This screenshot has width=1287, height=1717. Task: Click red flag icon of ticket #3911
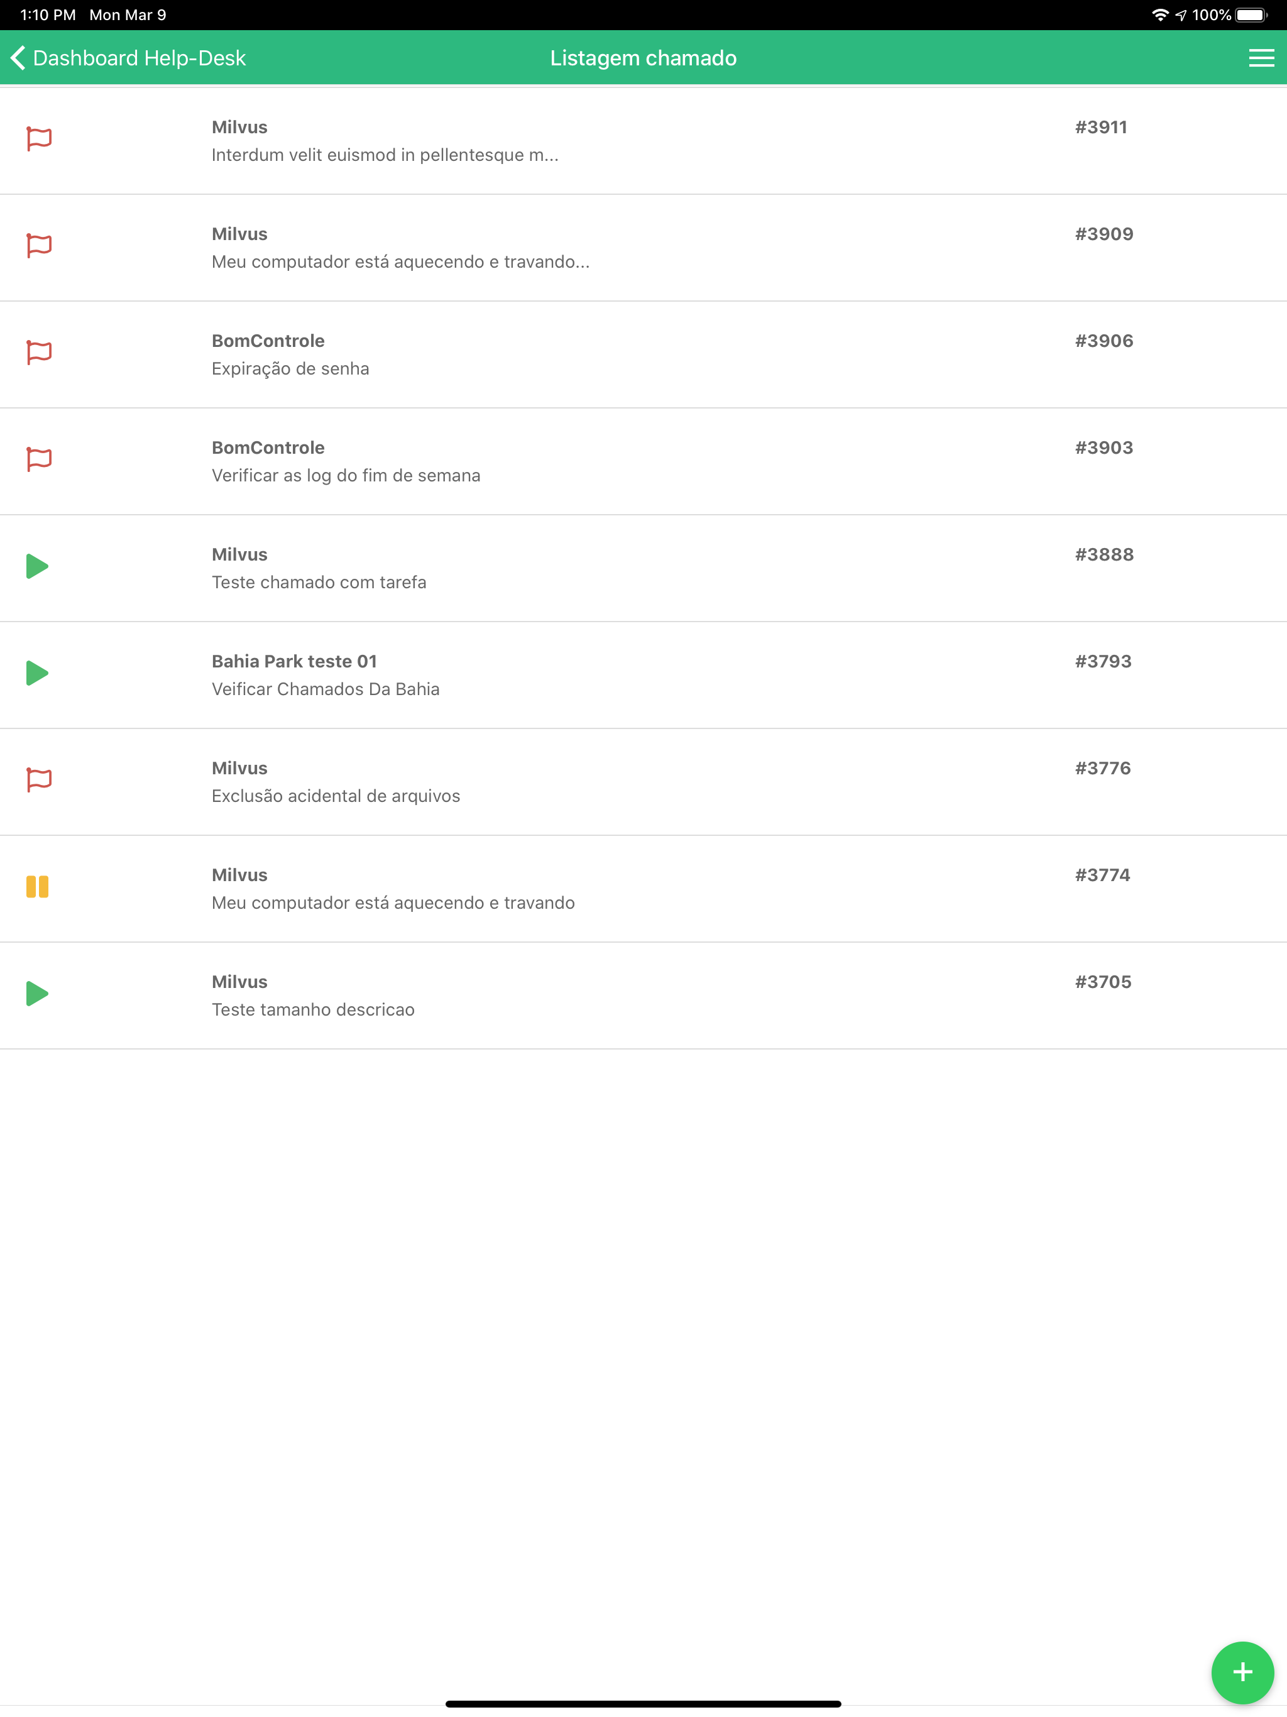point(39,139)
